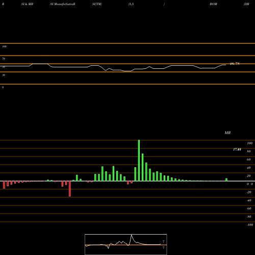Open the mini overview chart thumbnail

pyautogui.click(x=126, y=244)
